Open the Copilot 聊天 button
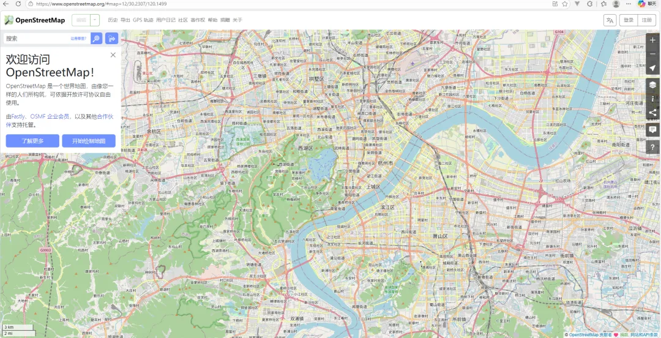The height and width of the screenshot is (338, 661). [x=647, y=4]
